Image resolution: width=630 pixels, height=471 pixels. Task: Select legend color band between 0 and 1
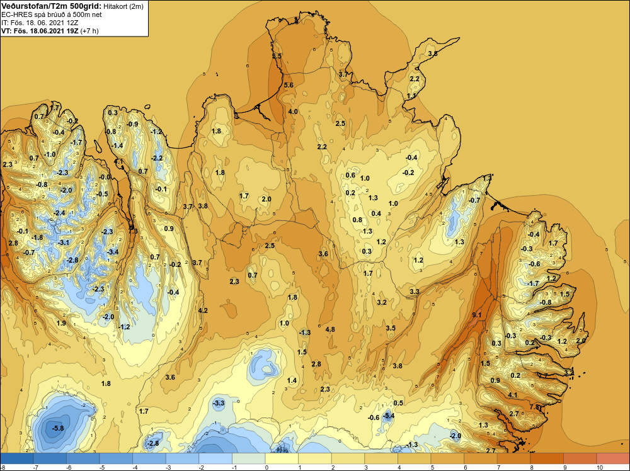click(282, 458)
